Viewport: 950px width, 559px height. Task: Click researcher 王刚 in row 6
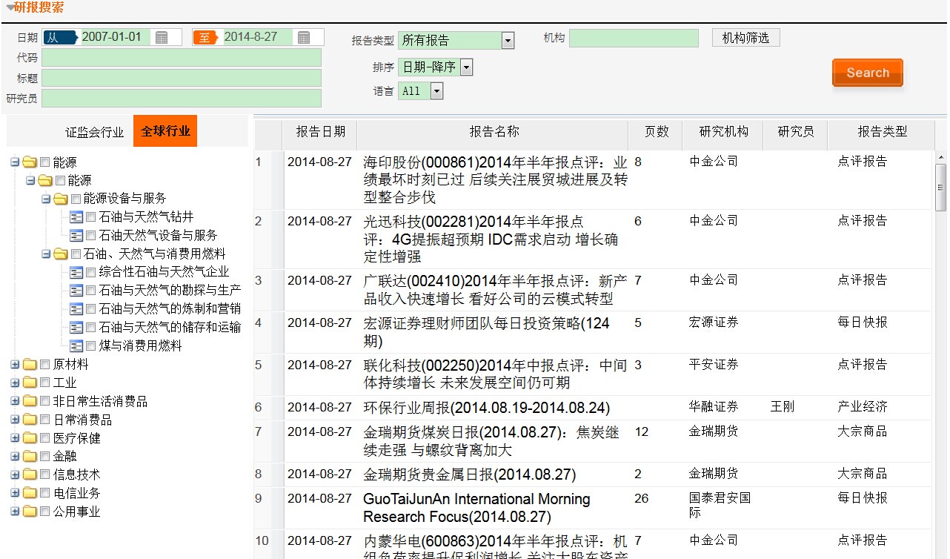783,407
